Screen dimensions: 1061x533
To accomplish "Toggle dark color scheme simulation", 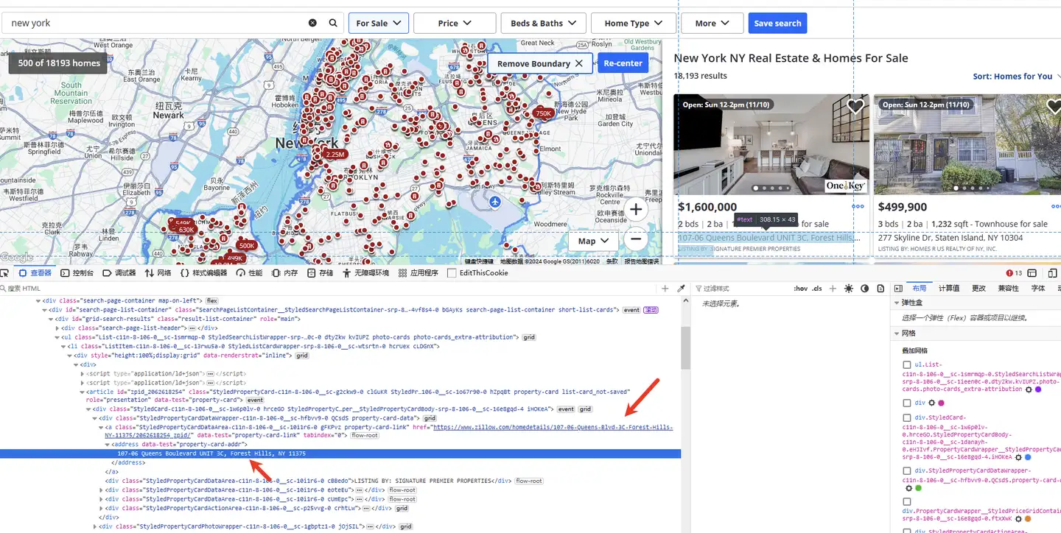I will tap(865, 289).
